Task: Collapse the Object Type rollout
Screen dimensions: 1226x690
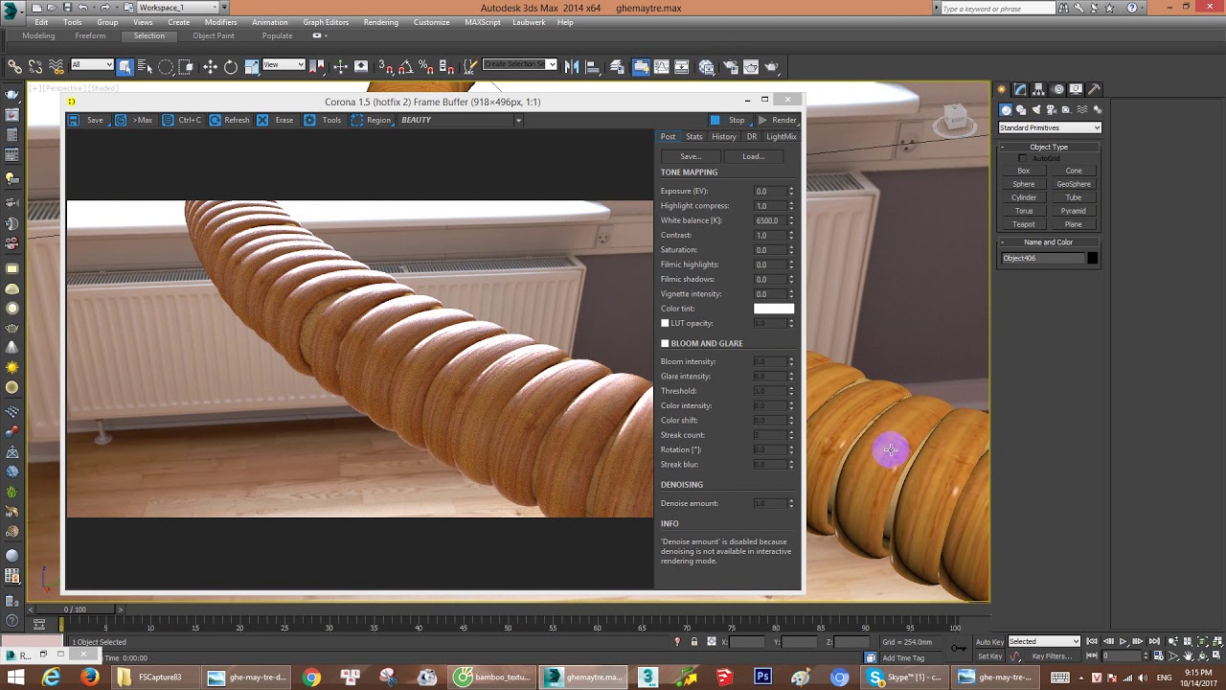Action: [x=1049, y=147]
